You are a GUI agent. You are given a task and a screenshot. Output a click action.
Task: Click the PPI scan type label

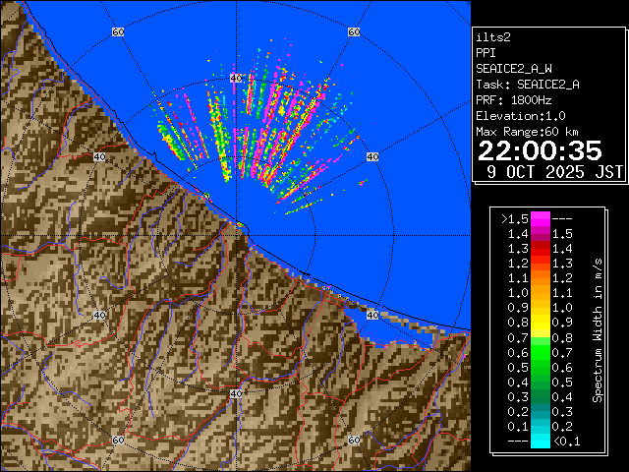486,53
